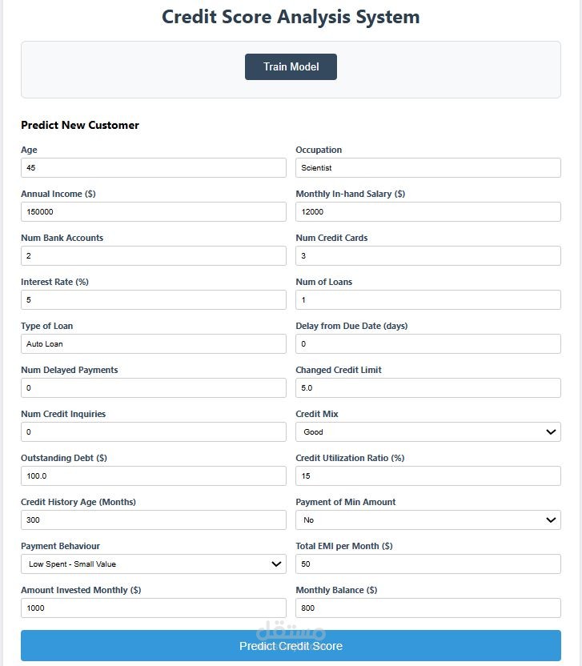This screenshot has width=582, height=666.
Task: Select the Interest Rate field
Action: click(153, 299)
